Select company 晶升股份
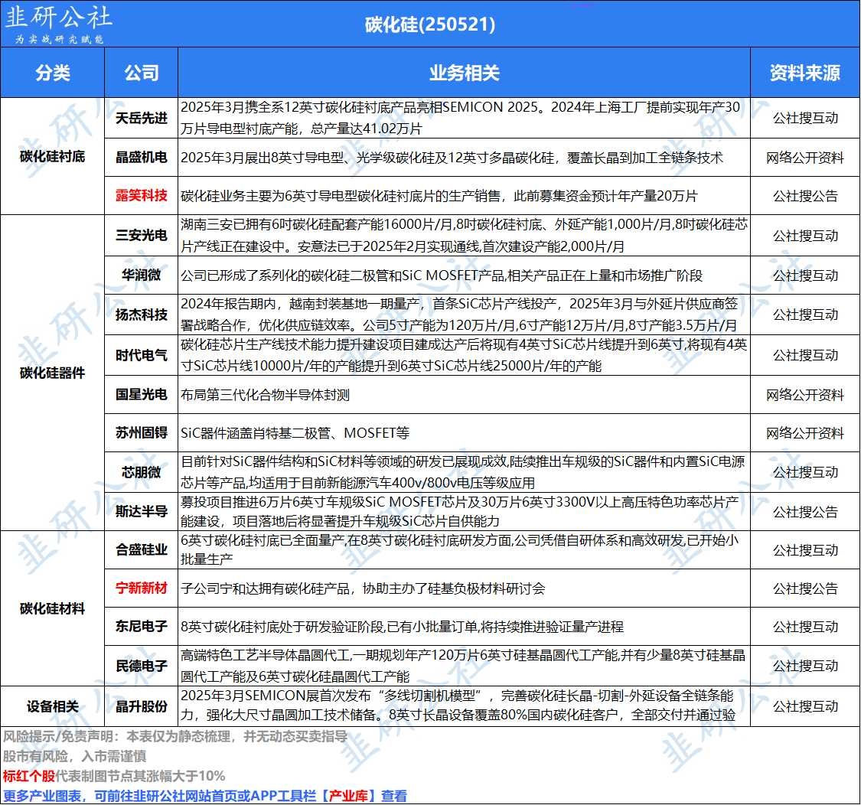The height and width of the screenshot is (805, 861). click(x=141, y=706)
